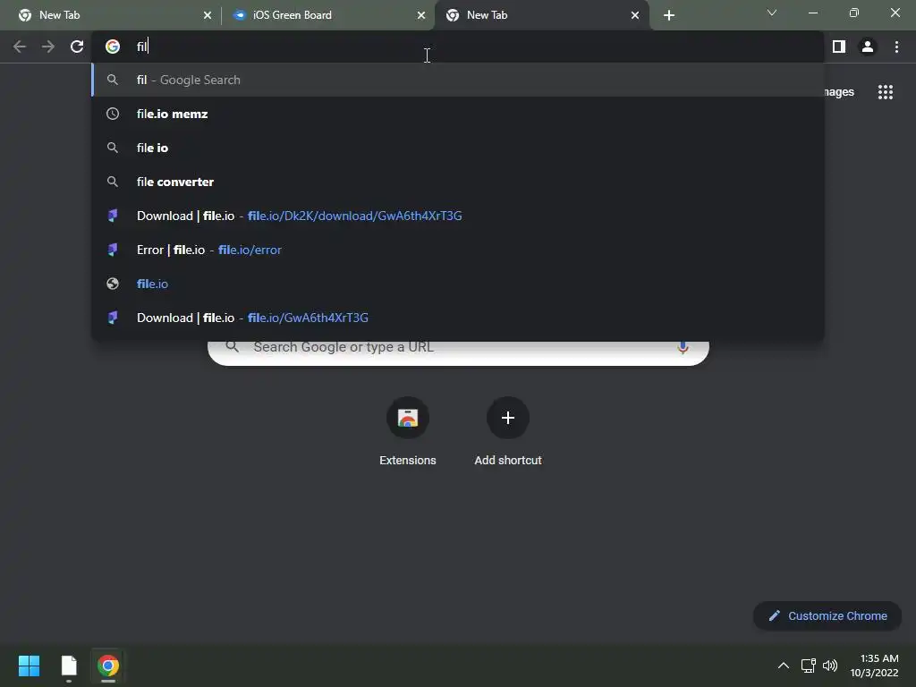The width and height of the screenshot is (916, 687).
Task: Toggle the Chrome side panel
Action: click(x=839, y=47)
